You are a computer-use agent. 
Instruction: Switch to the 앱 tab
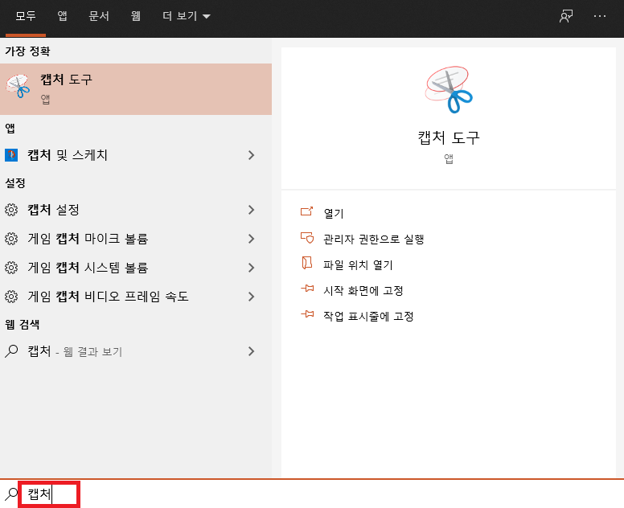62,16
